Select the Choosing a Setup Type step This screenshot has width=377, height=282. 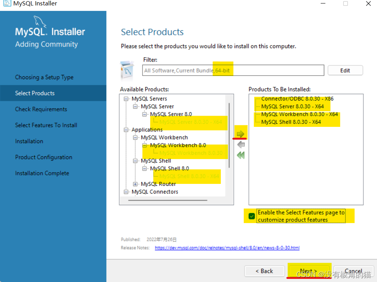coord(44,77)
